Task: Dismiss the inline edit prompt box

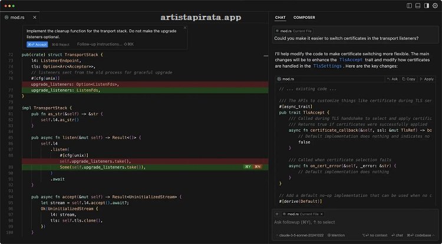Action: coord(184,28)
